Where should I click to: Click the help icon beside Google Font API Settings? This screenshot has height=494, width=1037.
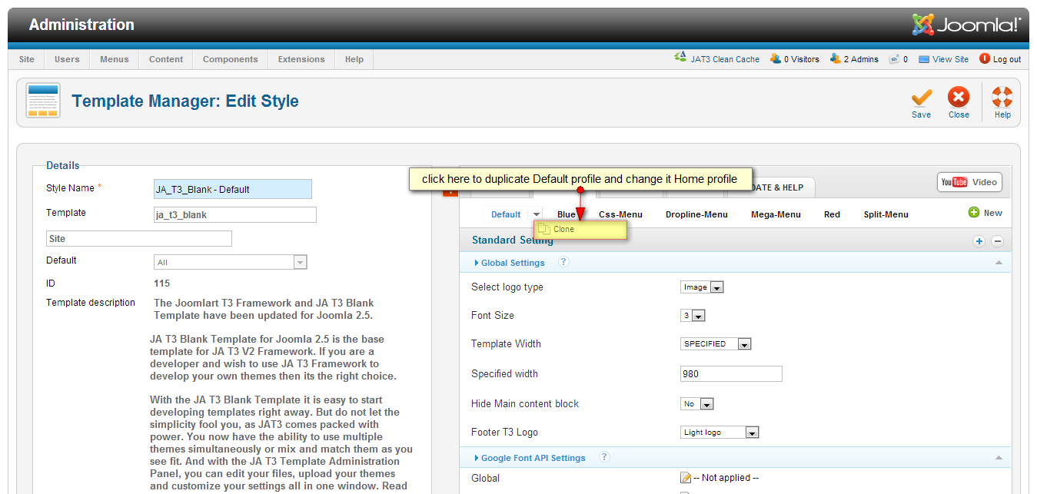point(604,457)
